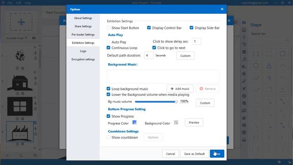The image size is (293, 165).
Task: Click the Shape panel search field
Action: [x=270, y=40]
